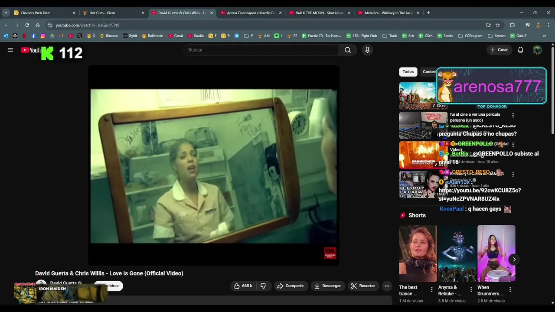Show hidden bookmarks overflow chevron
Viewport: 555px width, 312px height.
point(545,36)
